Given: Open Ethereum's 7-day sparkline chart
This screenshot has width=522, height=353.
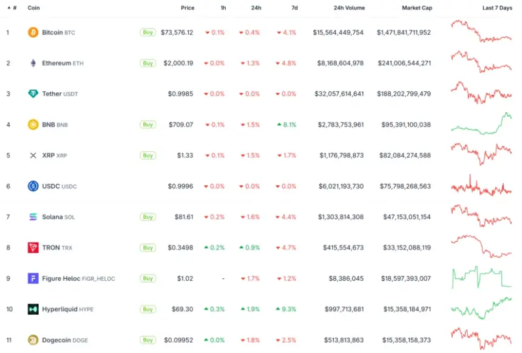Looking at the screenshot, I should [481, 61].
